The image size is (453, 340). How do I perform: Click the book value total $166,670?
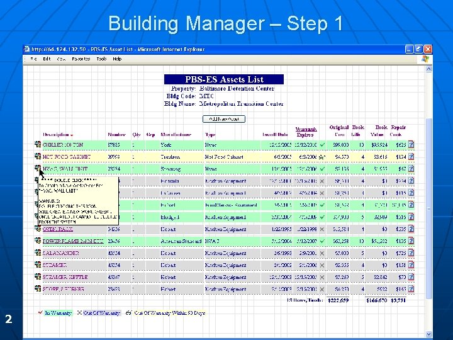point(376,300)
